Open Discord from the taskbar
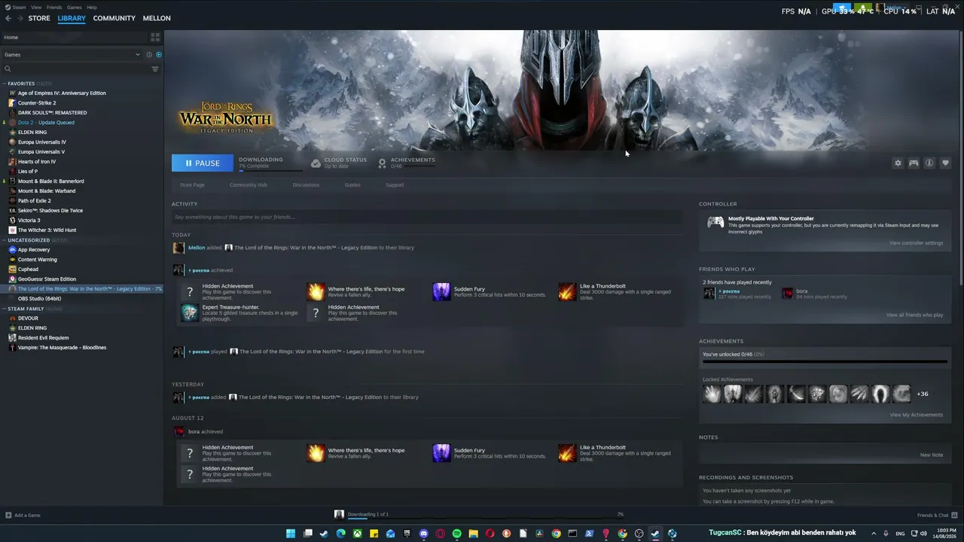The height and width of the screenshot is (542, 964). (423, 534)
